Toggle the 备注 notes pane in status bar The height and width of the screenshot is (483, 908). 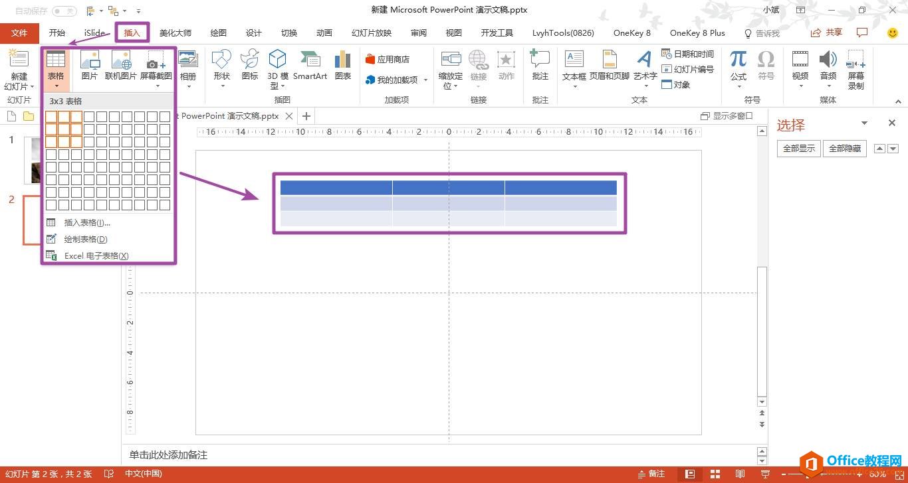[x=651, y=474]
